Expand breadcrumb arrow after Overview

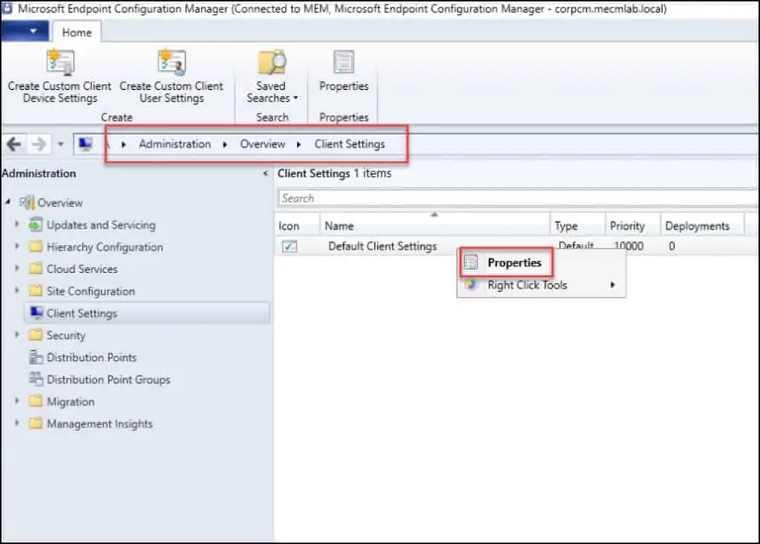tap(298, 145)
